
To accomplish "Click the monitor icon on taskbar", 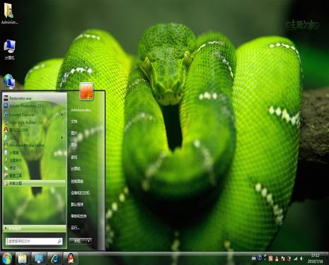I will click(x=39, y=259).
